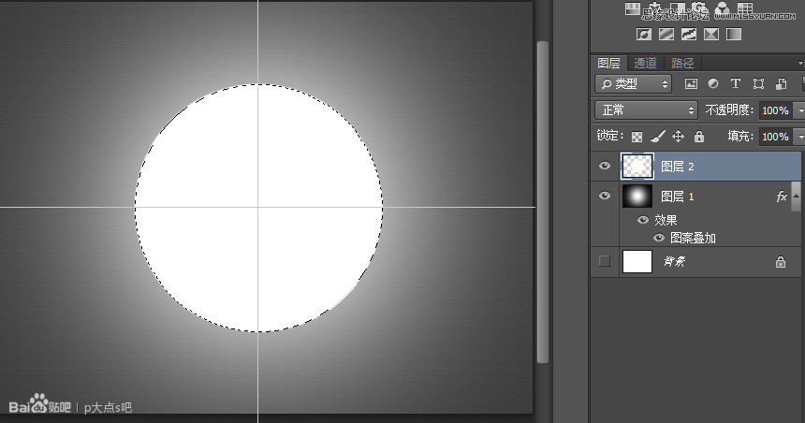Switch to the 路径 tab

[x=682, y=64]
